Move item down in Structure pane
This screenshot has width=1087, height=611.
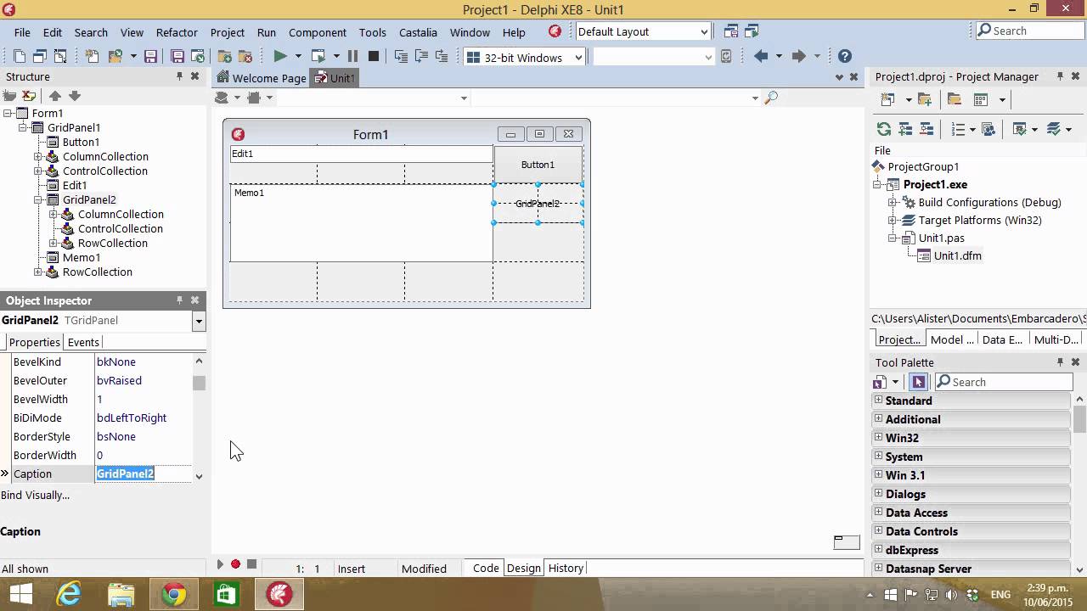coord(75,96)
